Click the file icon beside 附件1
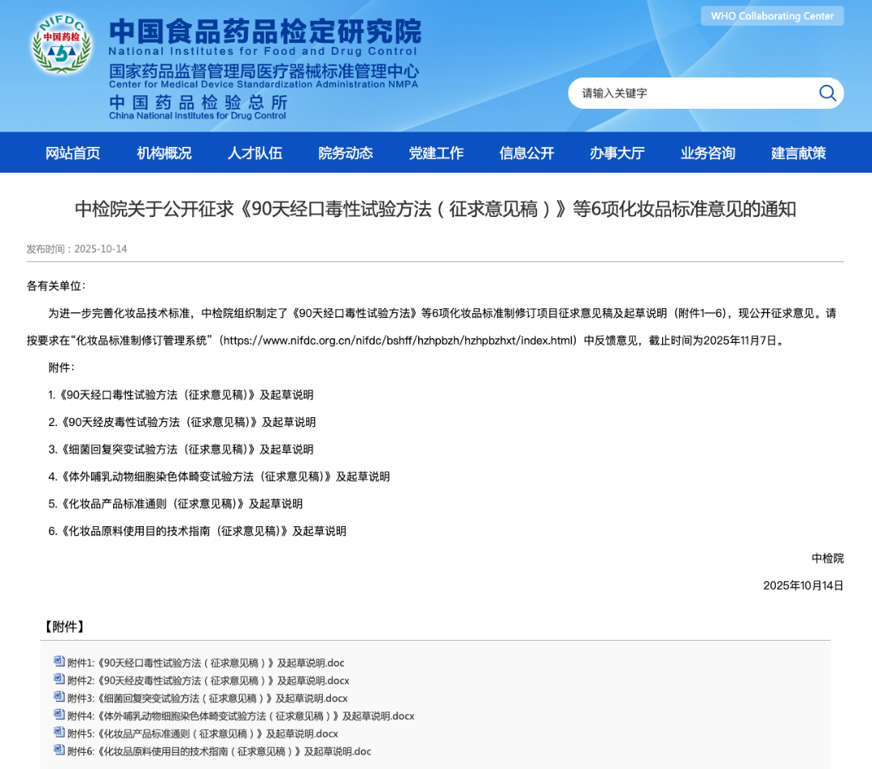 59,662
